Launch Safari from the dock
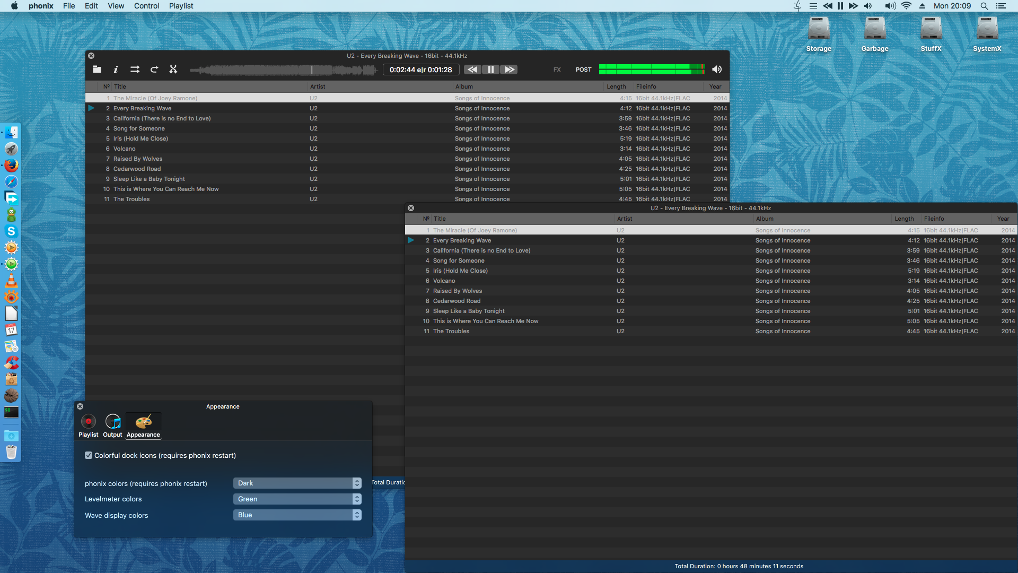The image size is (1018, 573). point(11,182)
